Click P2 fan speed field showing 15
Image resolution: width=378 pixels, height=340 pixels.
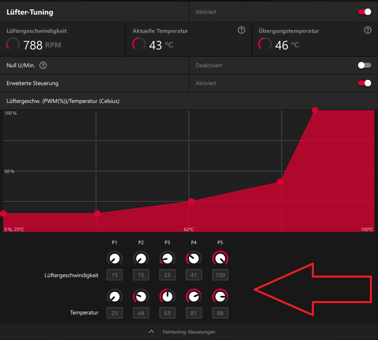141,275
